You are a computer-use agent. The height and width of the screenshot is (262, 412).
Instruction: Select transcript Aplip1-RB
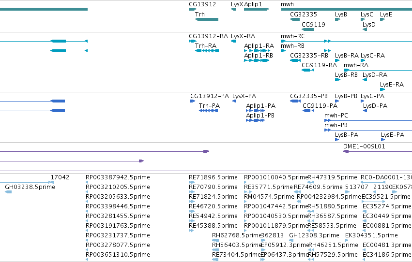pyautogui.click(x=259, y=55)
